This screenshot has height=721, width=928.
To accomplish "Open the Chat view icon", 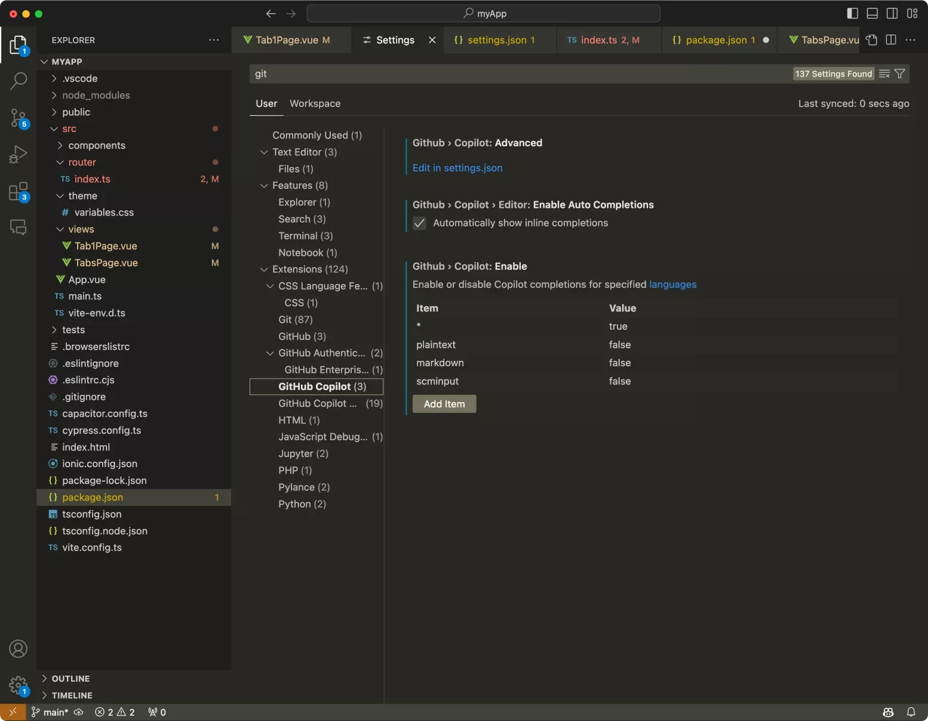I will click(x=18, y=227).
